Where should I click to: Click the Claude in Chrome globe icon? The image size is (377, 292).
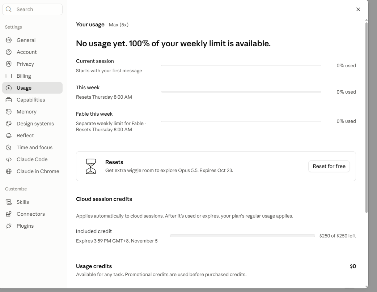pyautogui.click(x=9, y=171)
